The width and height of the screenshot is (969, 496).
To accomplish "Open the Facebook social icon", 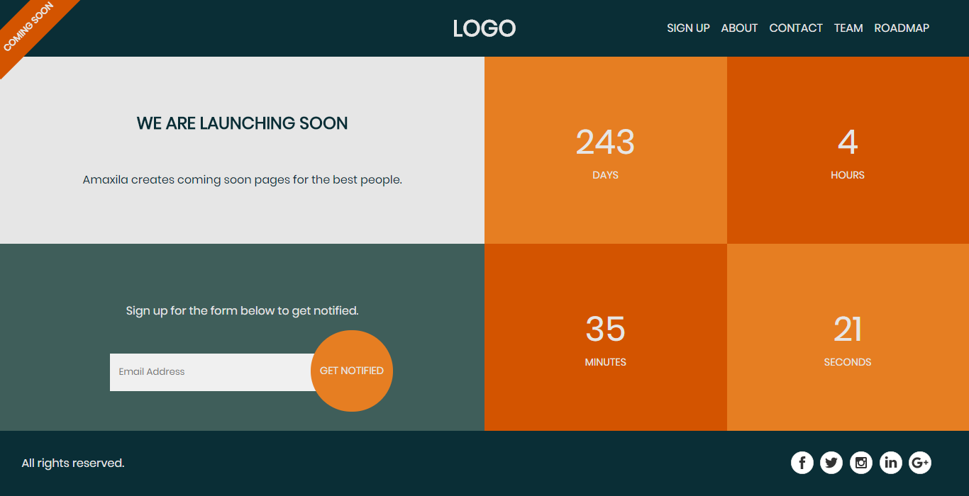I will pos(802,462).
